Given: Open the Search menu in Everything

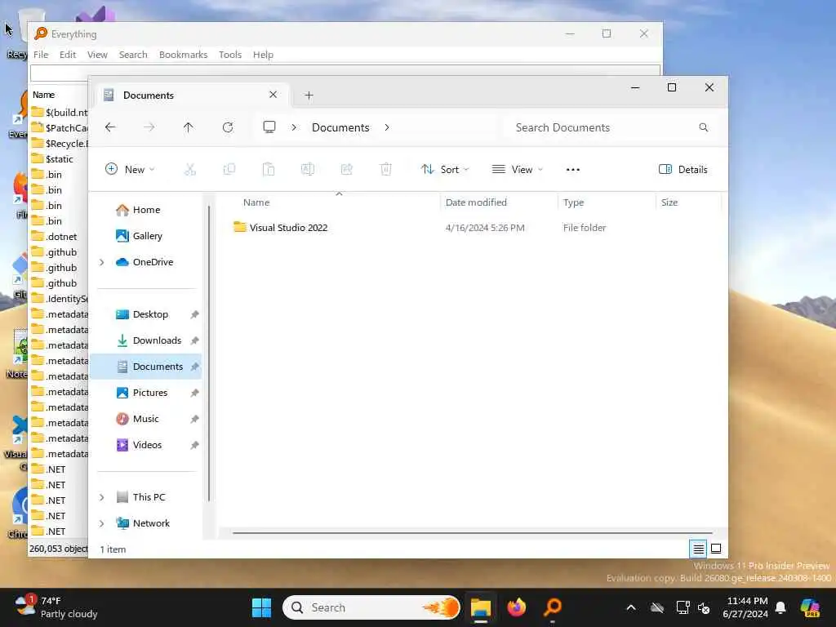Looking at the screenshot, I should tap(133, 55).
